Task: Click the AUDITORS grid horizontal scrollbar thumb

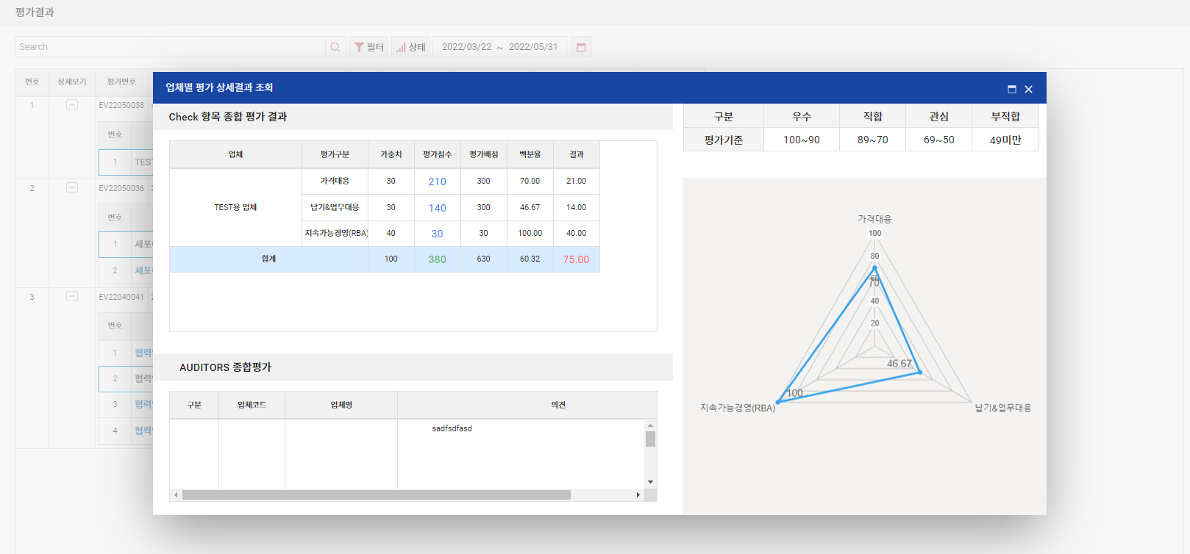Action: [x=377, y=495]
